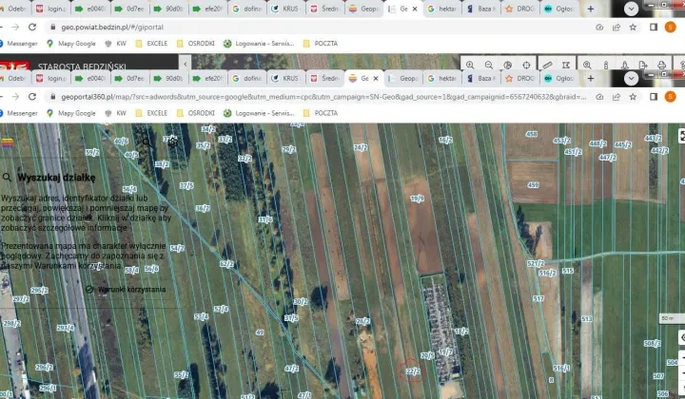The height and width of the screenshot is (399, 685).
Task: Open a new tab with the plus button in the lower tab strip
Action: 590,79
